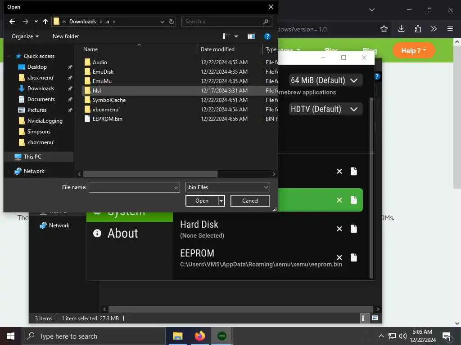The image size is (461, 345).
Task: Cancel the Open dialog
Action: click(250, 201)
